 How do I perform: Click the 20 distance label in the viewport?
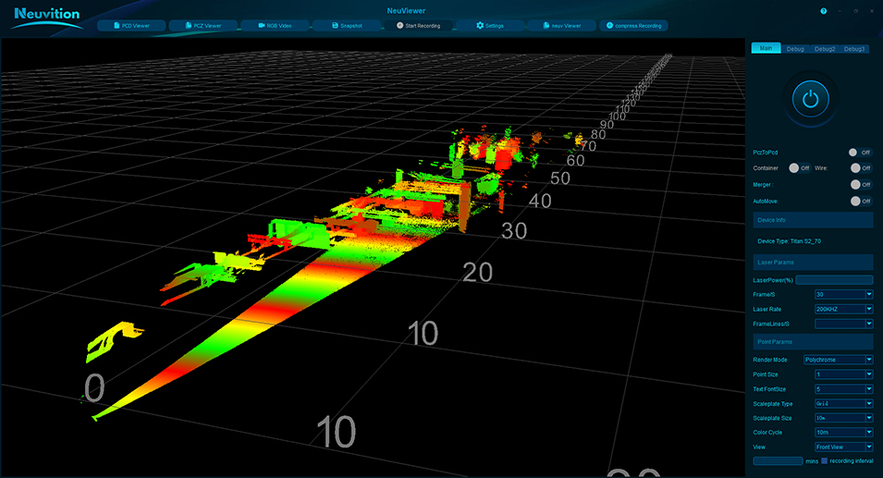pos(477,273)
